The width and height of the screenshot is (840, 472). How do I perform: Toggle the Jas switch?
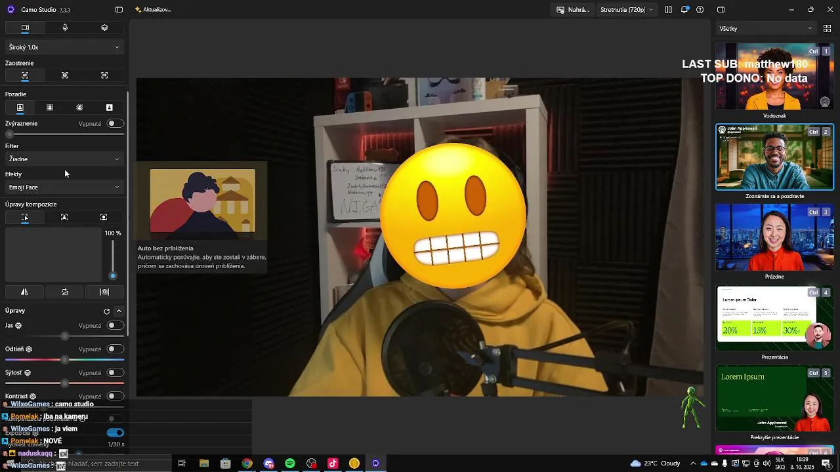[115, 325]
